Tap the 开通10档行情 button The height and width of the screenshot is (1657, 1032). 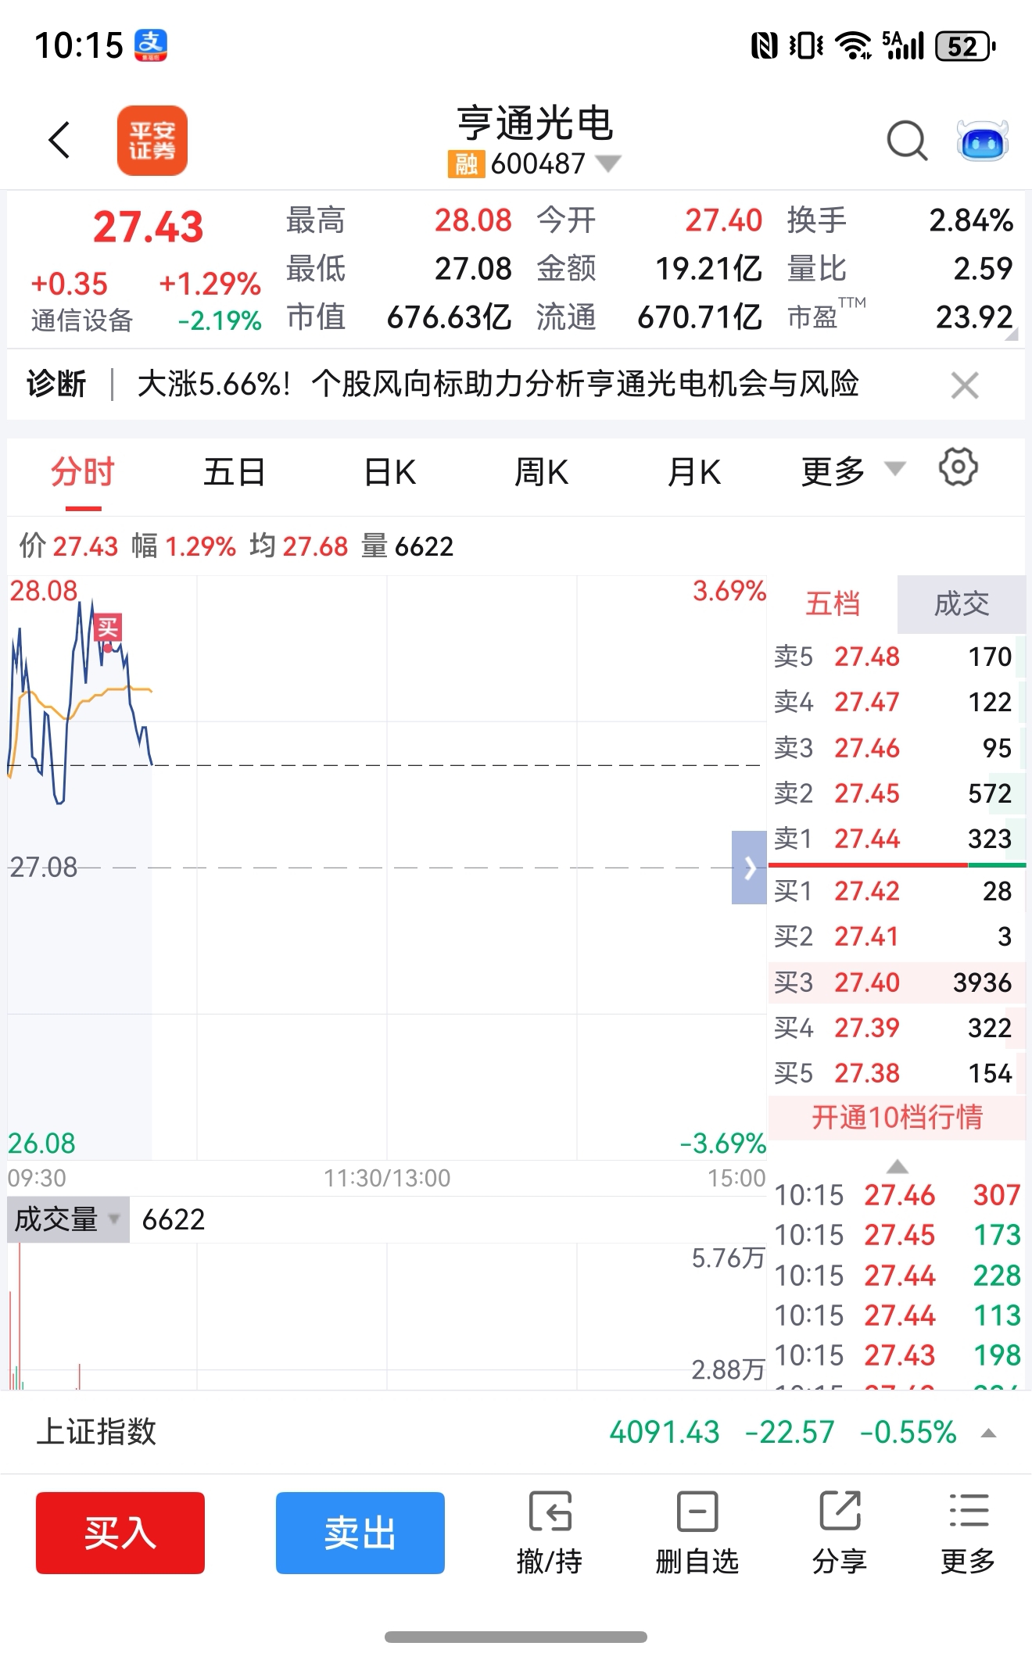(897, 1117)
